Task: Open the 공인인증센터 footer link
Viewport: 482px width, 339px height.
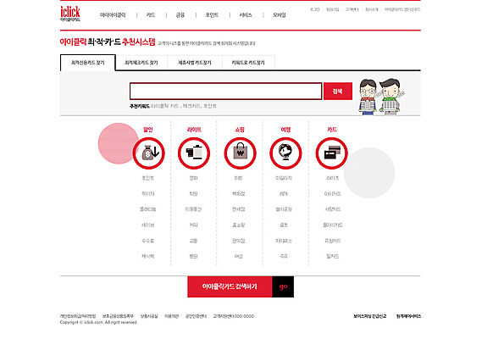Action: (x=197, y=316)
